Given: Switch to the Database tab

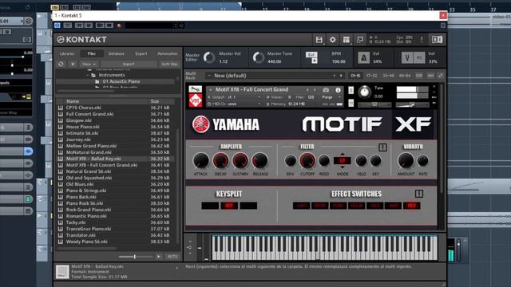Looking at the screenshot, I should pyautogui.click(x=117, y=53).
